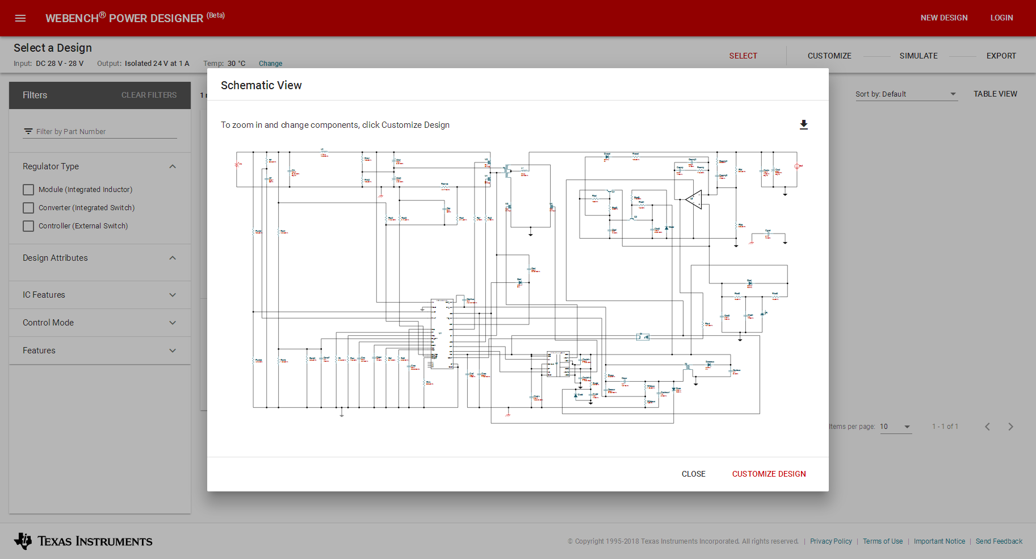The image size is (1036, 559).
Task: Switch to TABLE VIEW
Action: [x=995, y=94]
